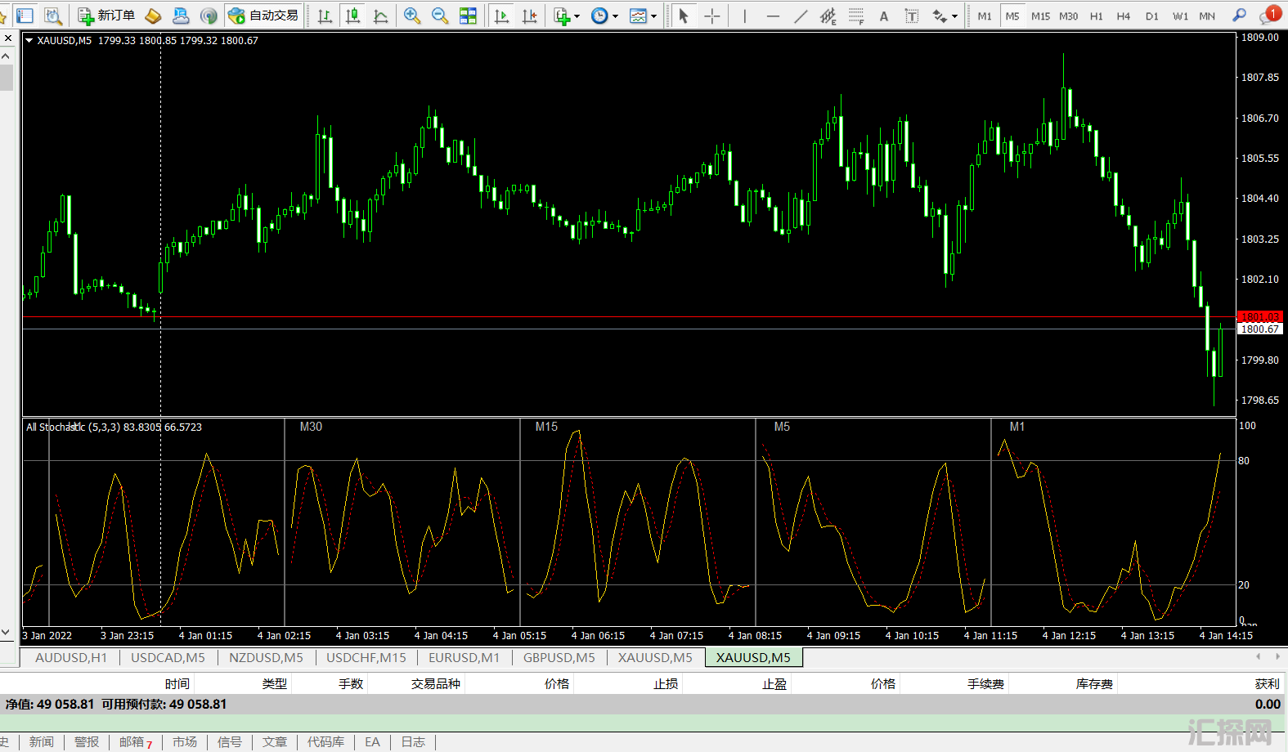The height and width of the screenshot is (752, 1288).
Task: Click the zoom in magnifier icon
Action: coord(412,16)
